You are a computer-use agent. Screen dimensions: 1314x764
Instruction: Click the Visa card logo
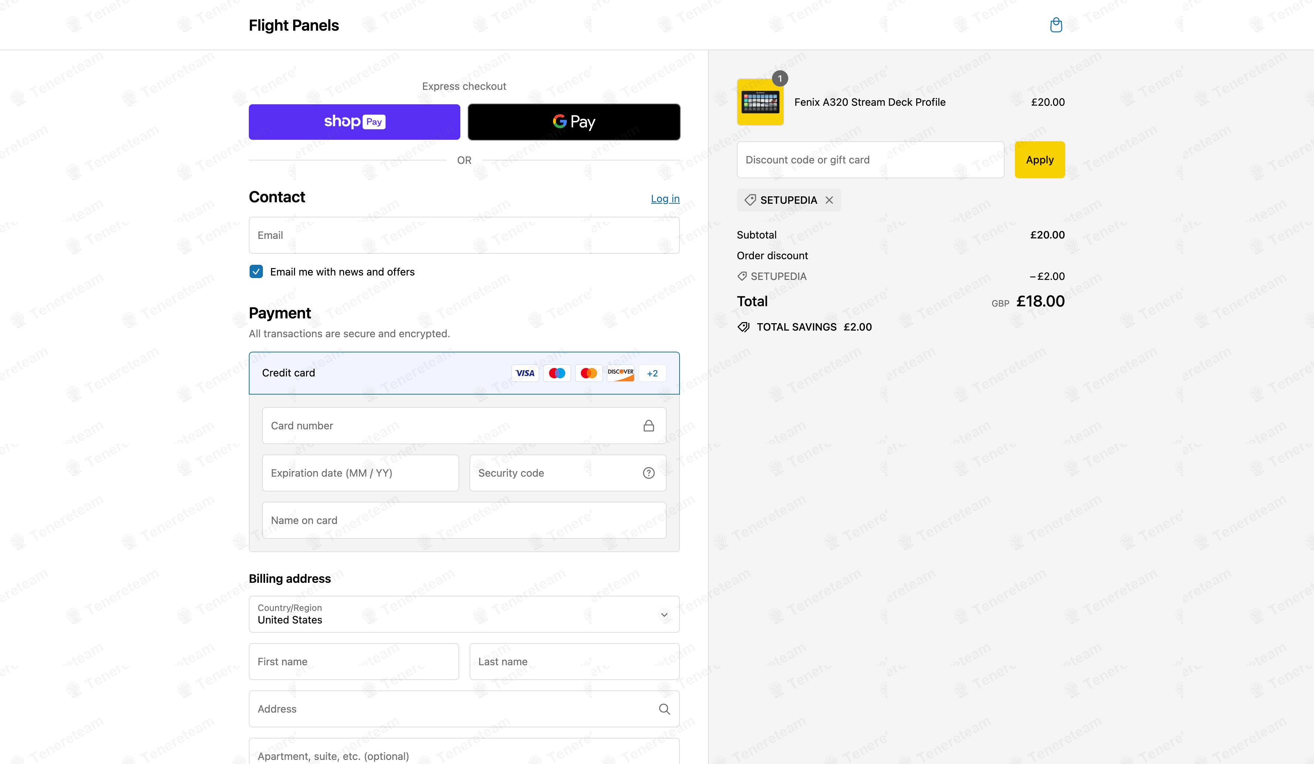[x=525, y=373]
